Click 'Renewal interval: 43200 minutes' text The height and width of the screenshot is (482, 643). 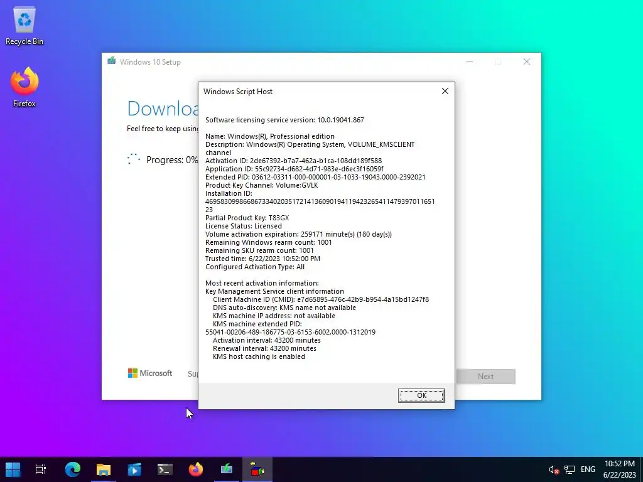pyautogui.click(x=264, y=348)
